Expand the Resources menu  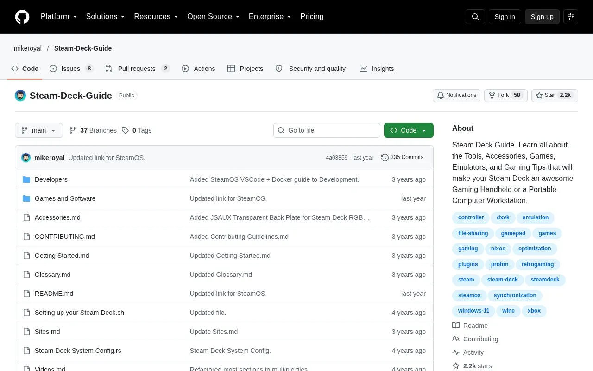[156, 17]
